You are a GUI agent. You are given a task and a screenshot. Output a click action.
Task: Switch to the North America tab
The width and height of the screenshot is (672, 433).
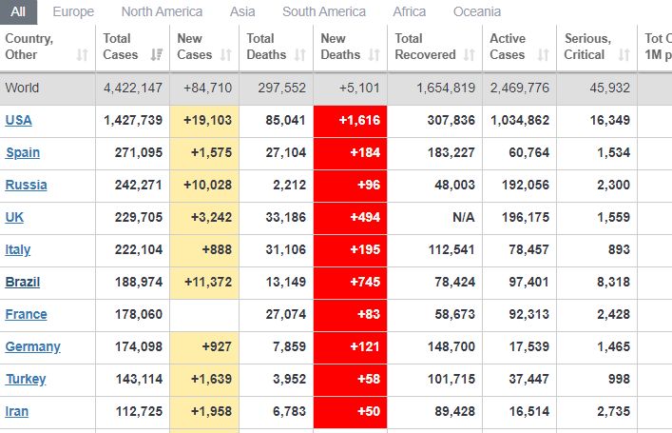(162, 11)
